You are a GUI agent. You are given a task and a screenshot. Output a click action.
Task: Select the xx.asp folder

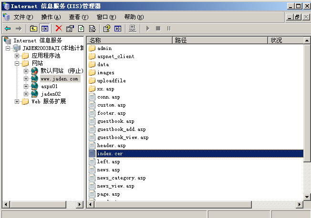pos(106,89)
